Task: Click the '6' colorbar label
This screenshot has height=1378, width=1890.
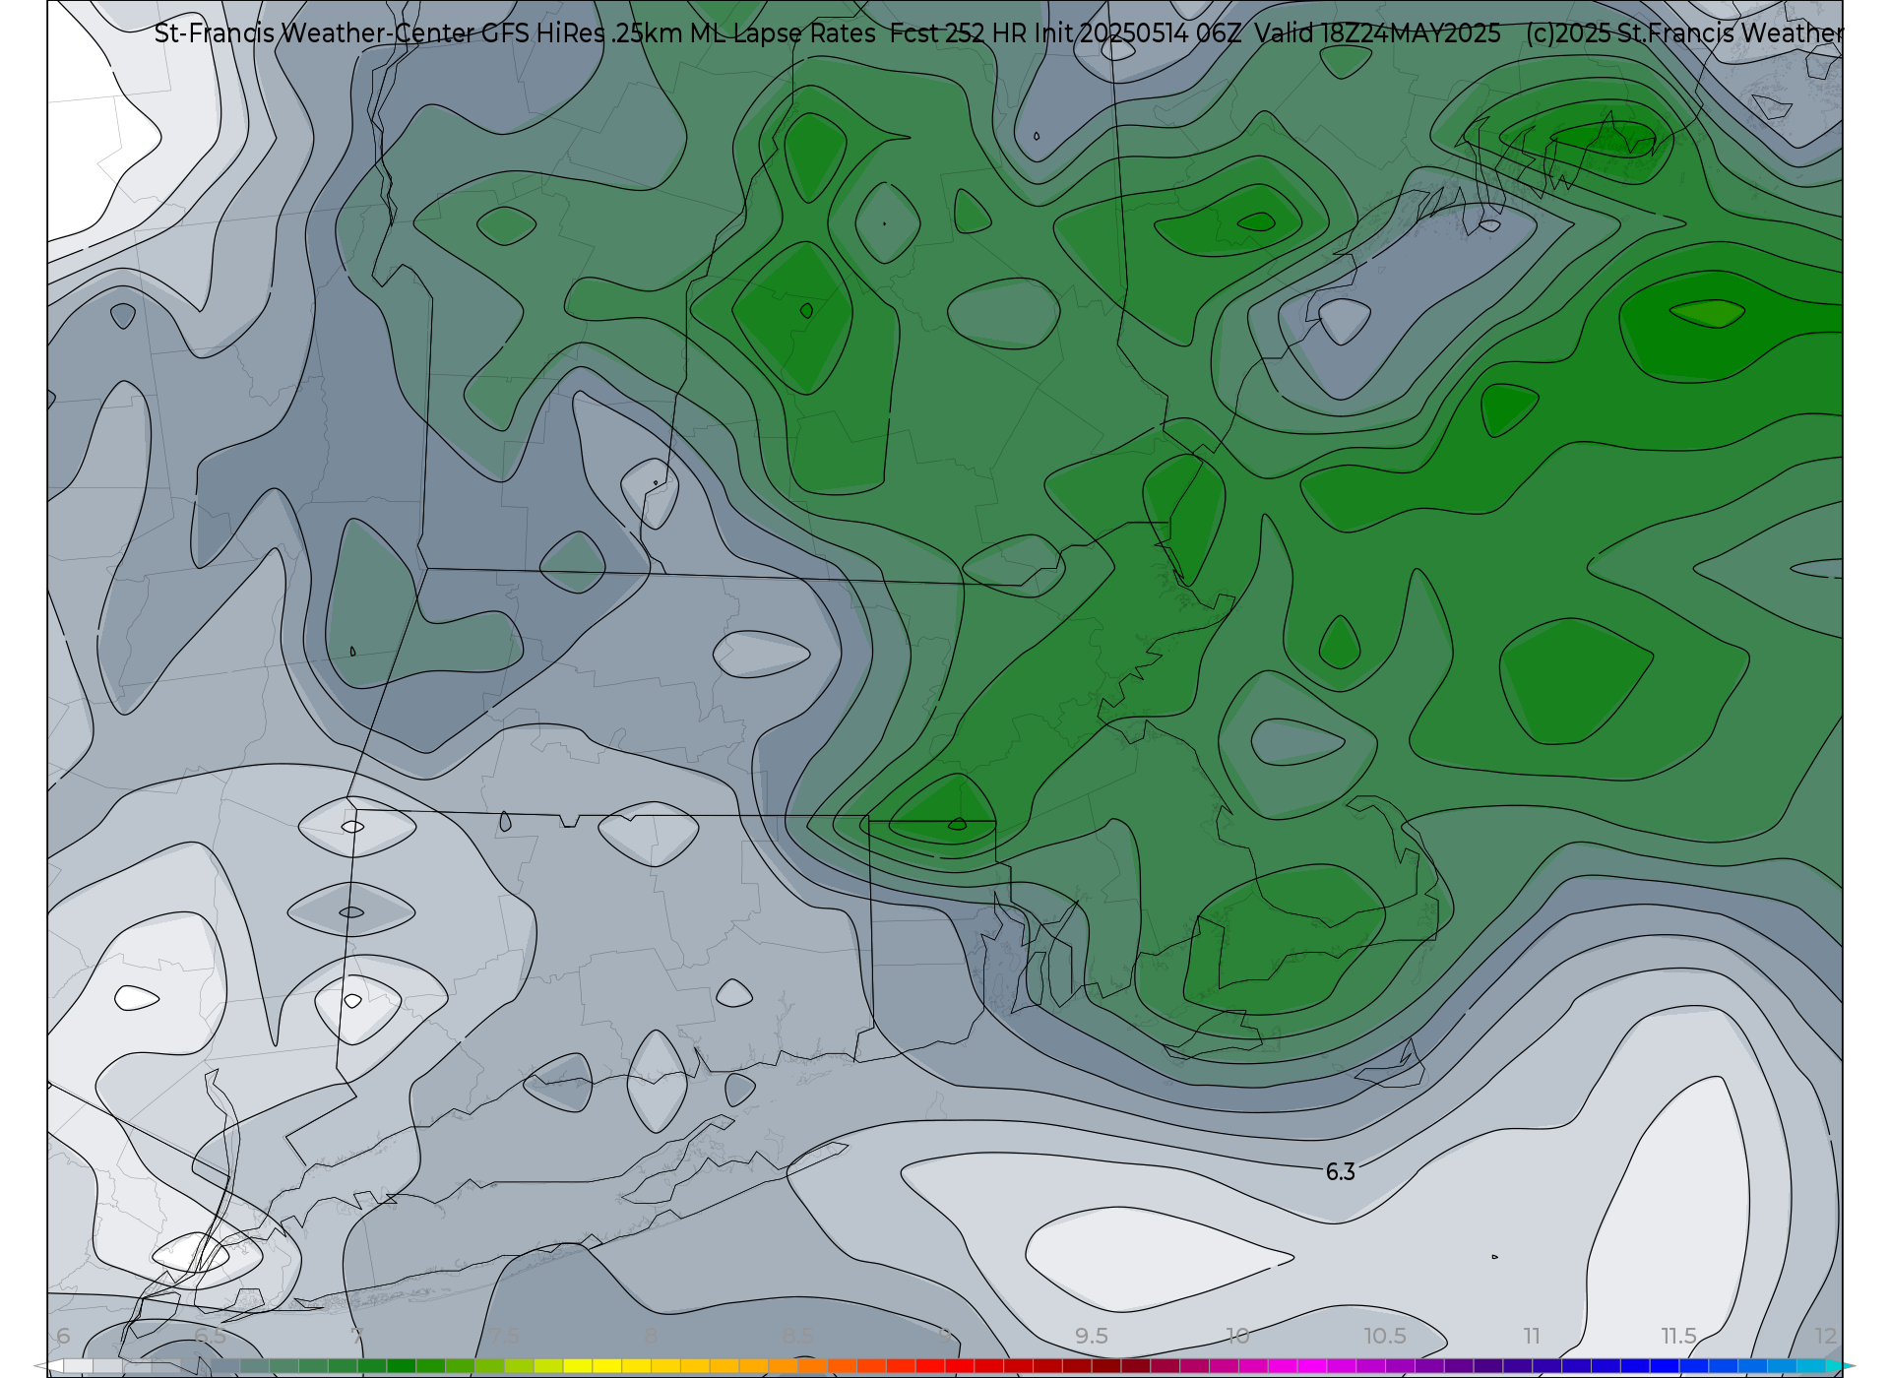Action: (63, 1336)
